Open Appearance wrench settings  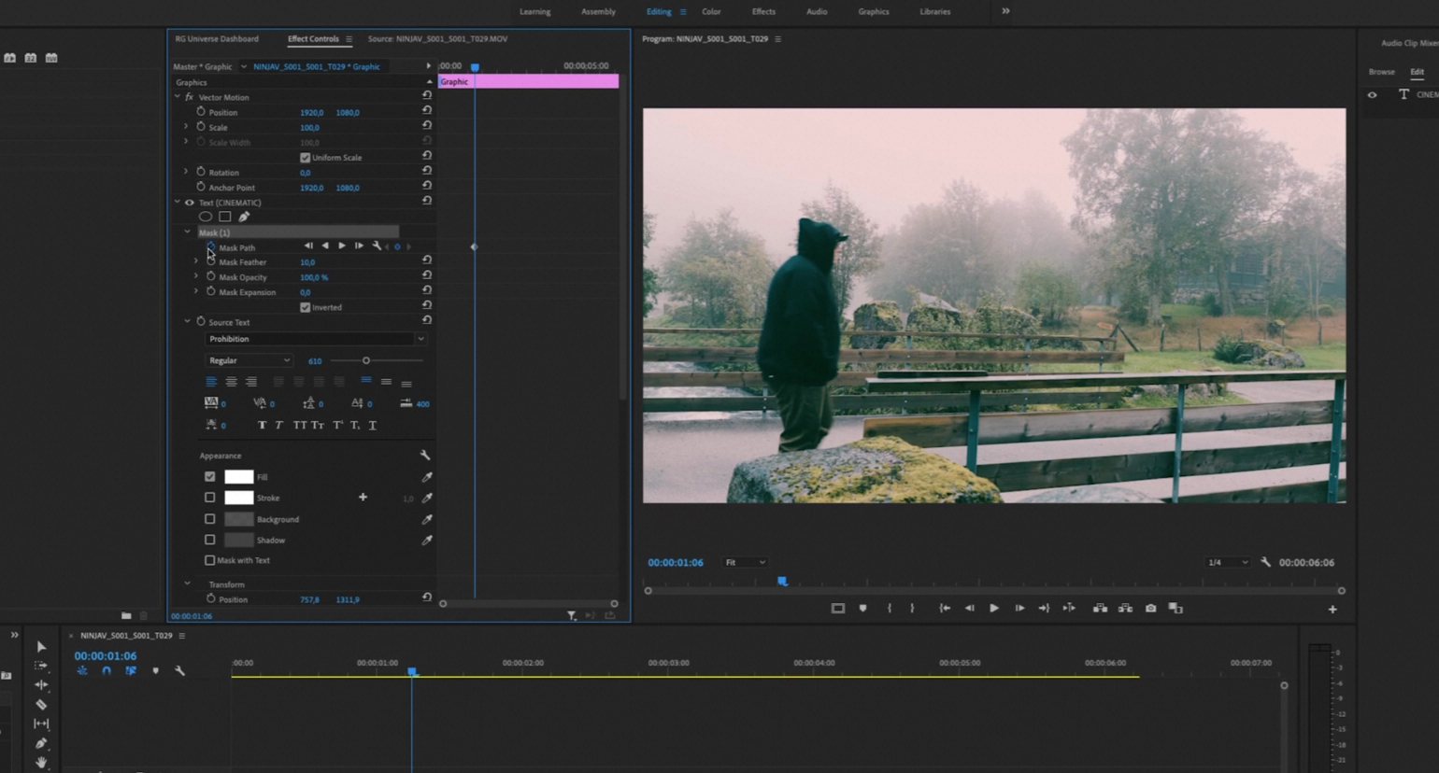[425, 456]
